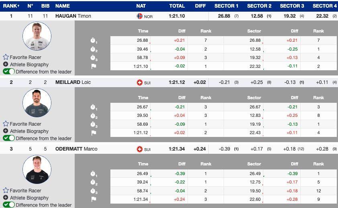Sort by the TOTAL column header

click(177, 6)
